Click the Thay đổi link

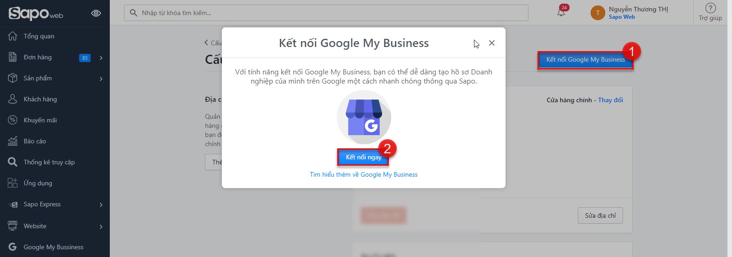[x=610, y=100]
